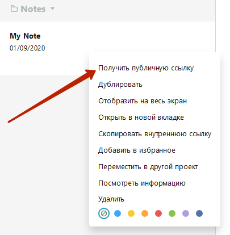Pick the green color label

click(x=172, y=213)
